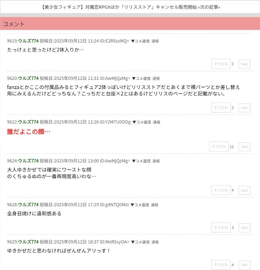Open the next article link at top
This screenshot has height=270, width=260.
[x=131, y=7]
